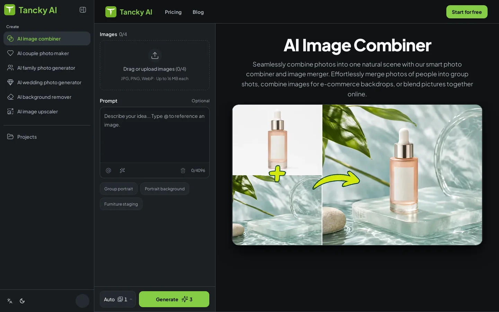499x312 pixels.
Task: Click the drag or upload images area
Action: (x=155, y=65)
